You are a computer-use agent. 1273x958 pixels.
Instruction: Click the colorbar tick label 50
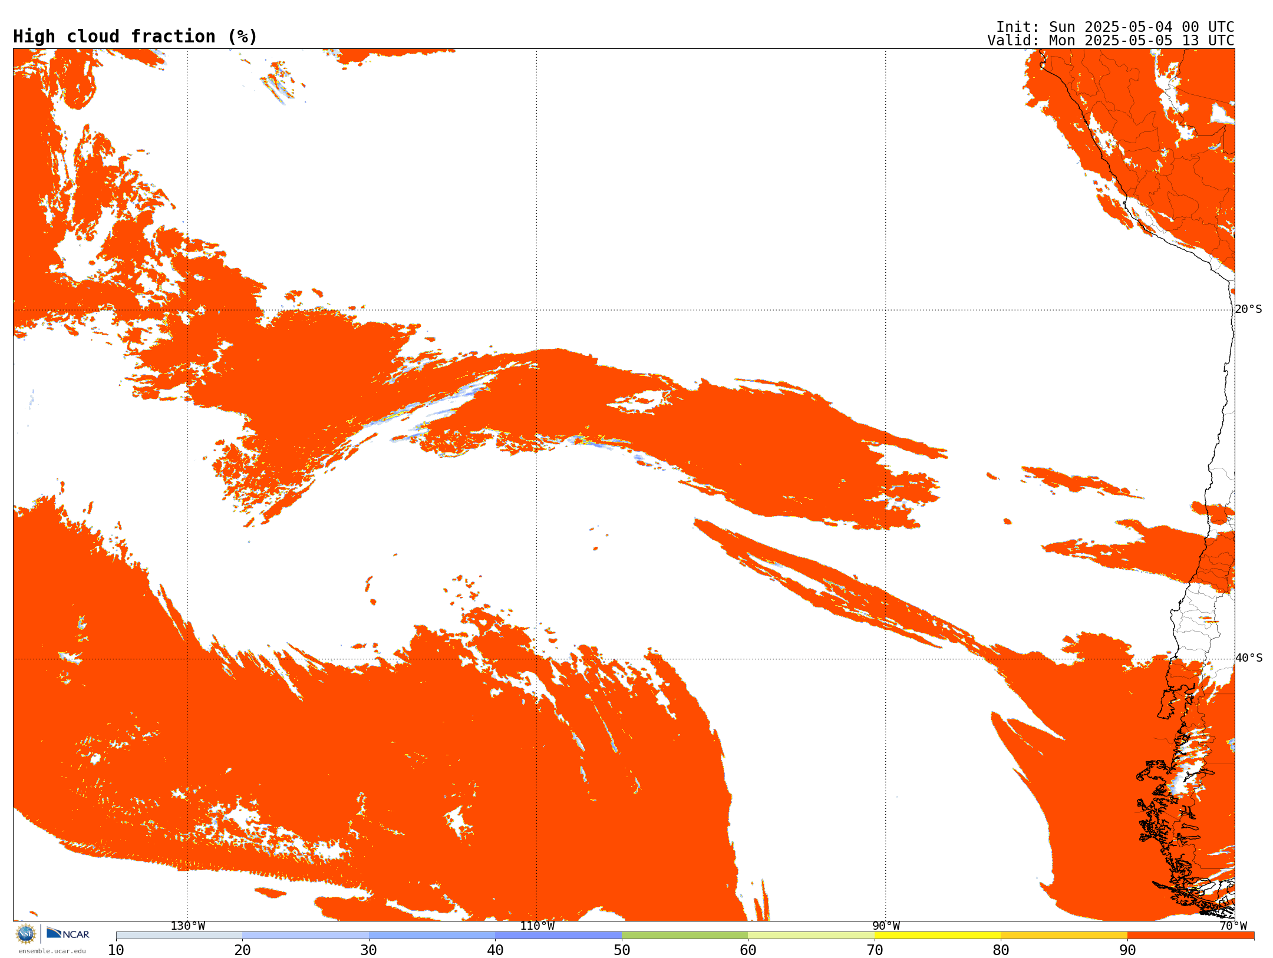(622, 950)
